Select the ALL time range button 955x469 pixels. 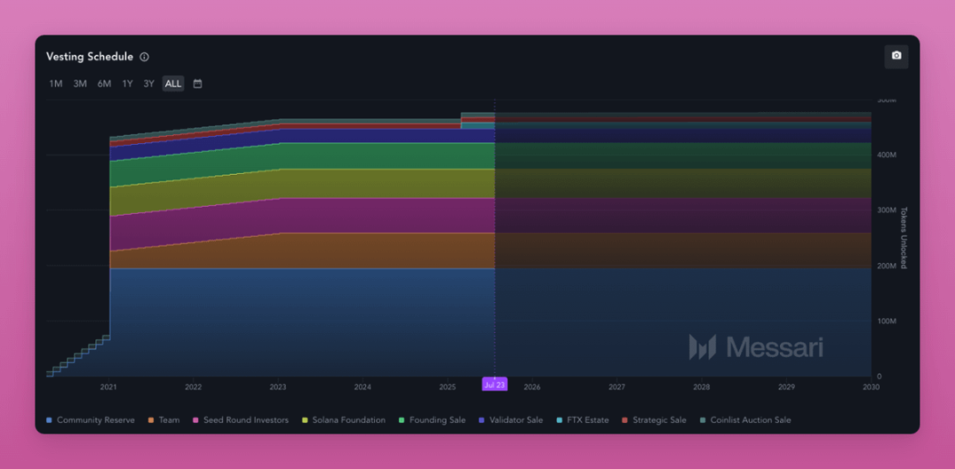(173, 84)
